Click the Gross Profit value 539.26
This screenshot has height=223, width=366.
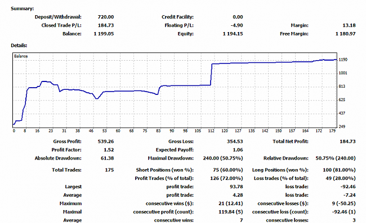[x=106, y=142]
